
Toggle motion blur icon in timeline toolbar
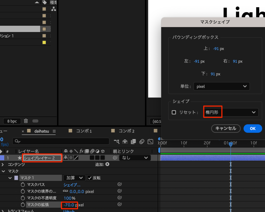pos(142,141)
